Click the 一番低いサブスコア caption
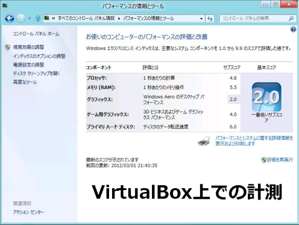The width and height of the screenshot is (299, 225). pyautogui.click(x=267, y=118)
